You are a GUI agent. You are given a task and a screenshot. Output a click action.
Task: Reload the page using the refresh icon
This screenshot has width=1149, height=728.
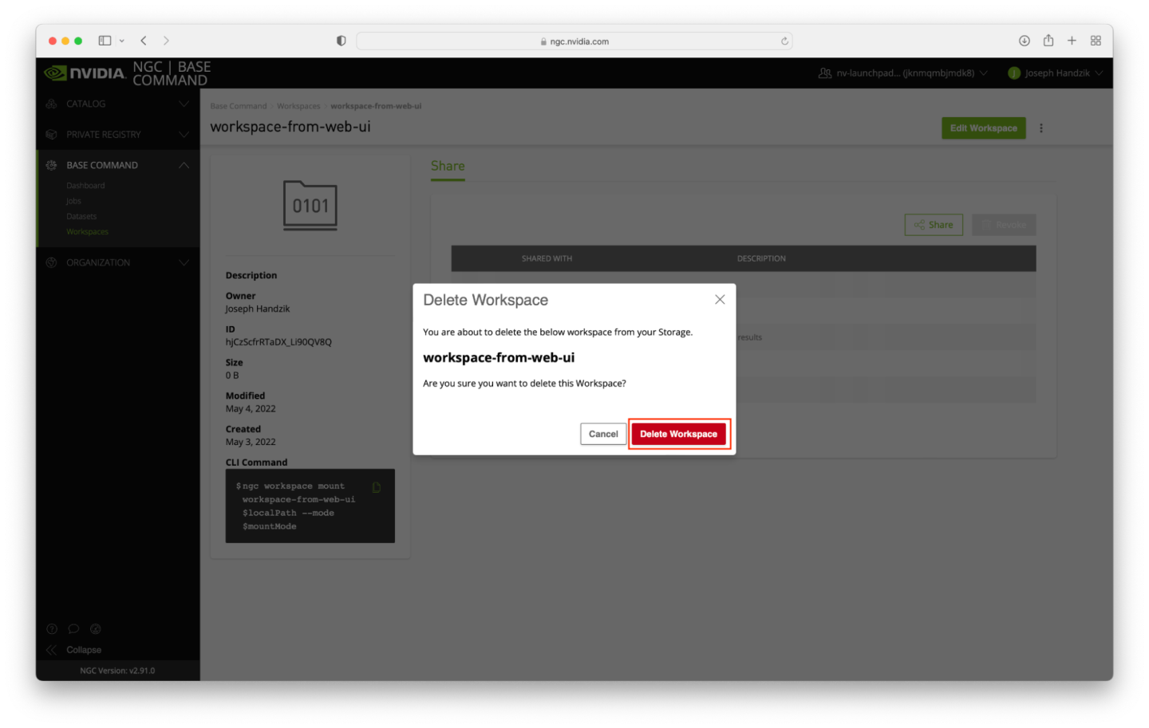pyautogui.click(x=784, y=41)
